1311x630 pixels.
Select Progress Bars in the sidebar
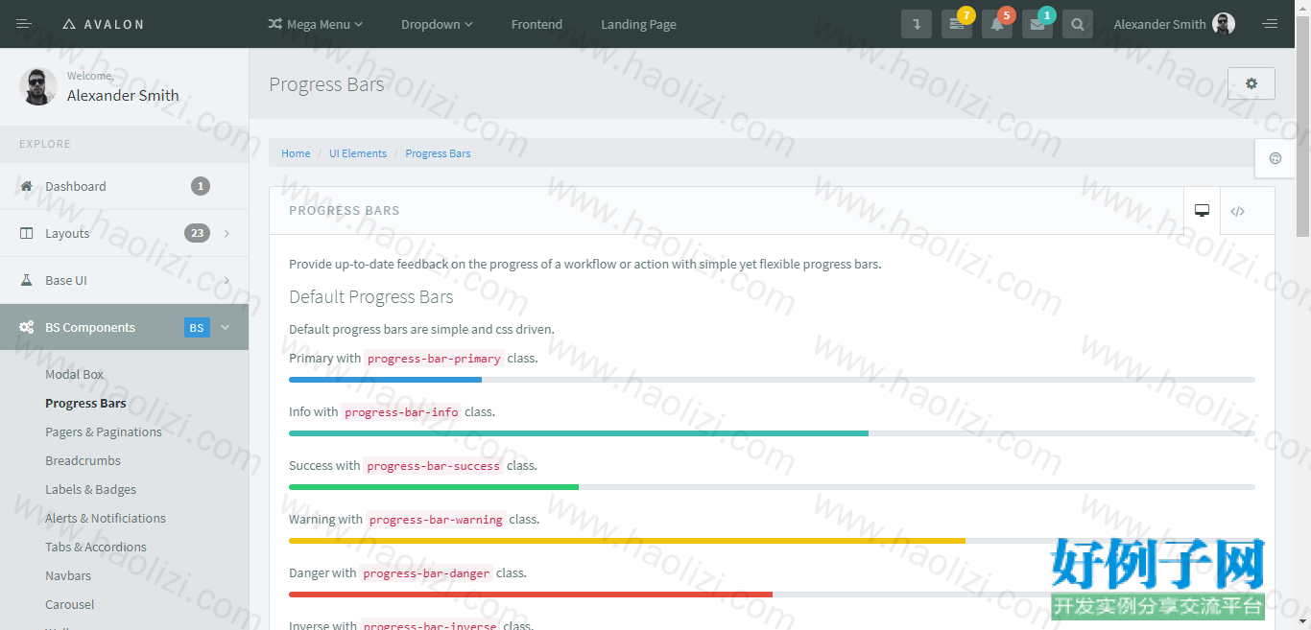85,403
